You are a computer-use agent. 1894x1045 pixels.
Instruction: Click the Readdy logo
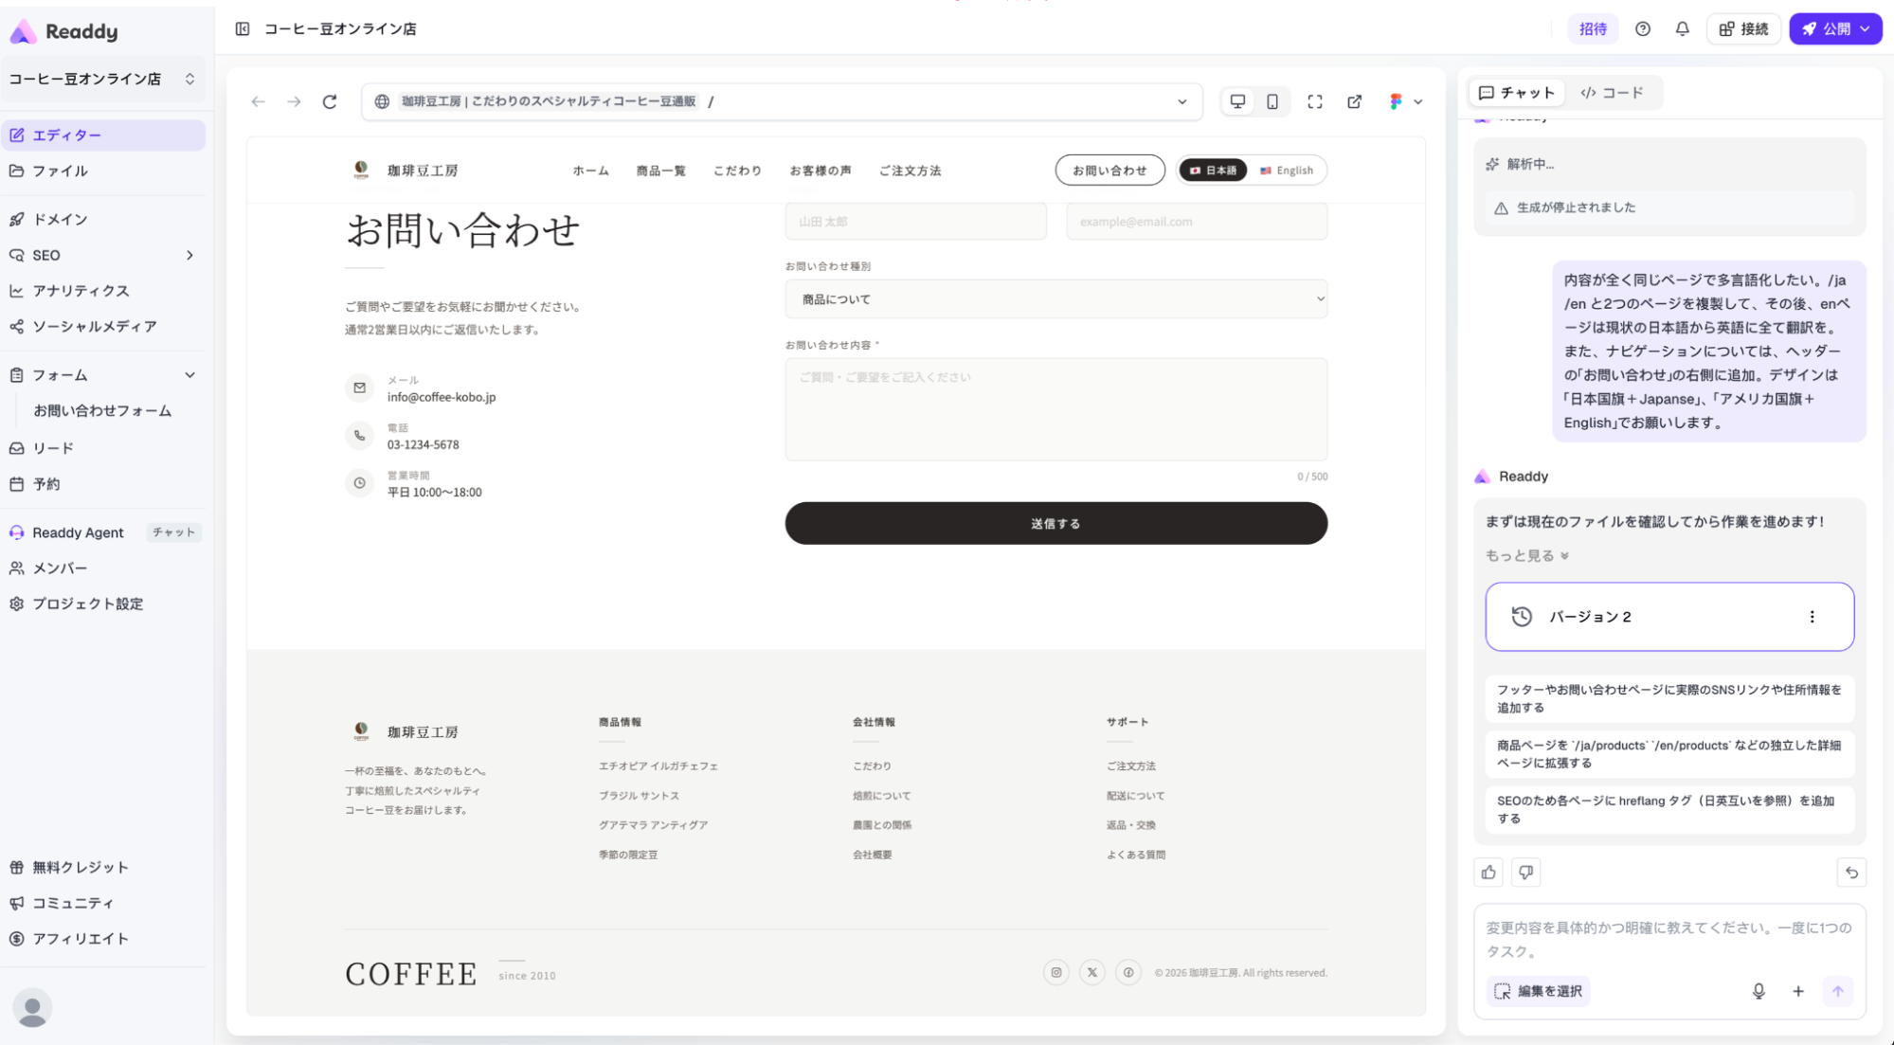[x=64, y=31]
